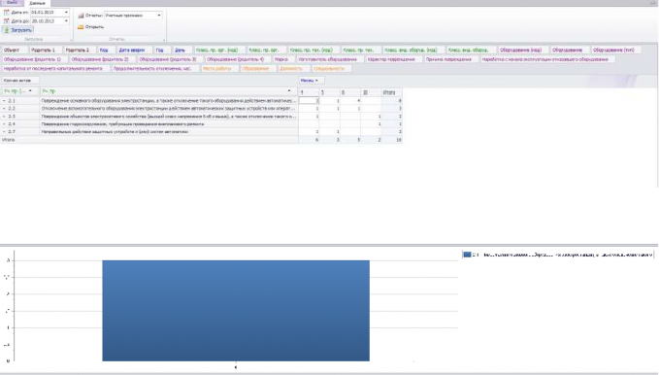
Task: Click the calendar icon beside 'Дата от'
Action: click(6, 13)
